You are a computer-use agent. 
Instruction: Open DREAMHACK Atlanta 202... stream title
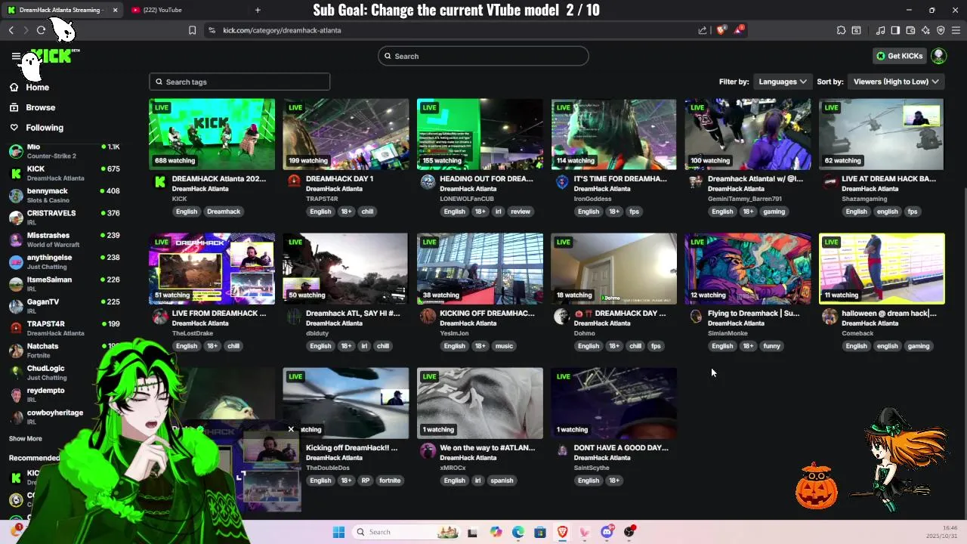tap(219, 179)
